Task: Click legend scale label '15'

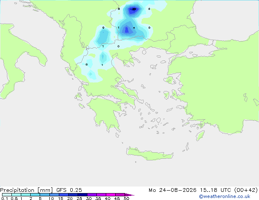Action: click(x=60, y=198)
